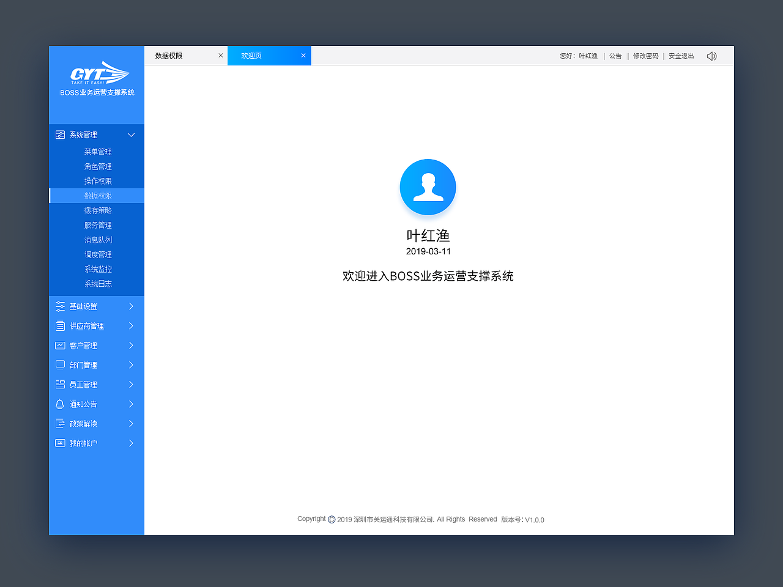Open 修改密码 to change password

(645, 56)
